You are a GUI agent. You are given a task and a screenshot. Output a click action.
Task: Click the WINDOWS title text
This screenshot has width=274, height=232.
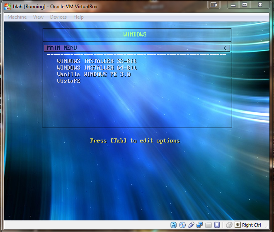tap(135, 34)
